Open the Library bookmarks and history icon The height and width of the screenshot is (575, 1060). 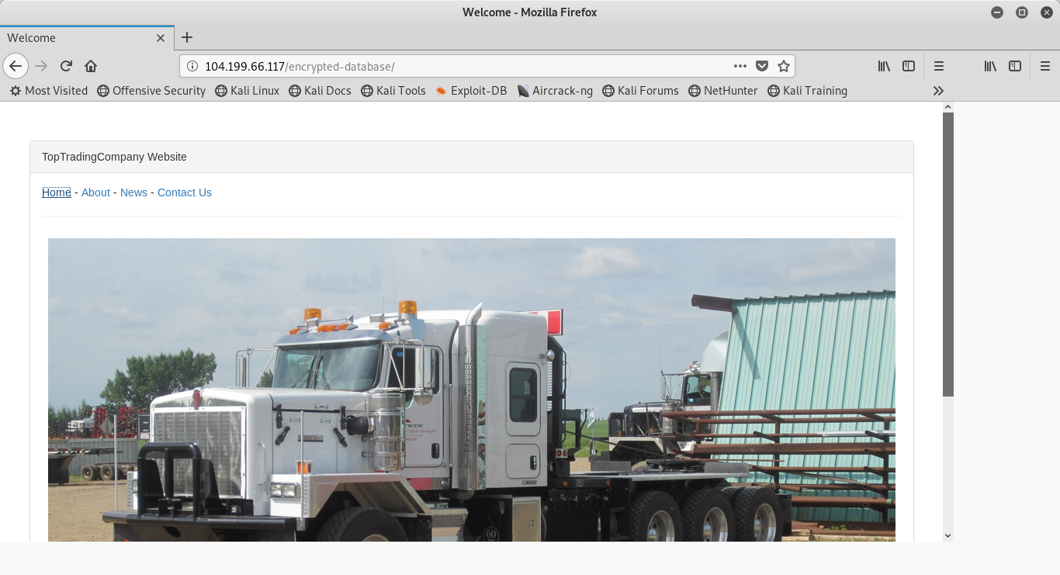[x=884, y=66]
